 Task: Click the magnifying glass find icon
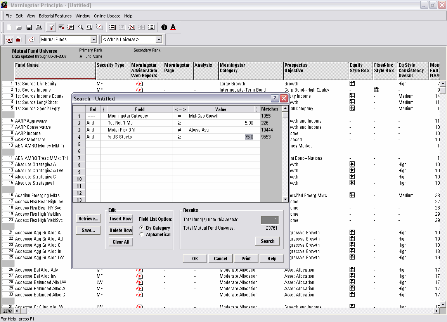click(81, 28)
